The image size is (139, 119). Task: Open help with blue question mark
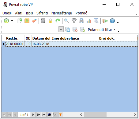tap(112, 21)
